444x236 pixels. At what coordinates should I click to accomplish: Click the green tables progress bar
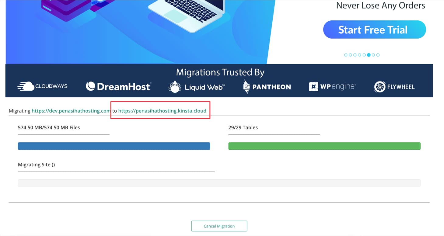[324, 146]
